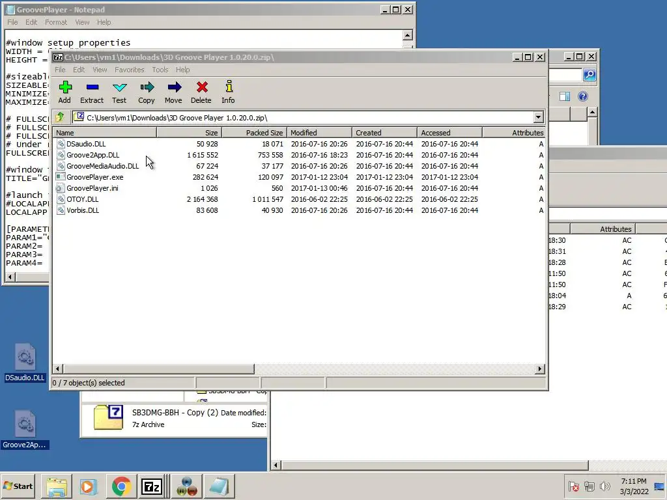Sort by the Accessed column header
Screen dimensions: 667x500
point(449,133)
